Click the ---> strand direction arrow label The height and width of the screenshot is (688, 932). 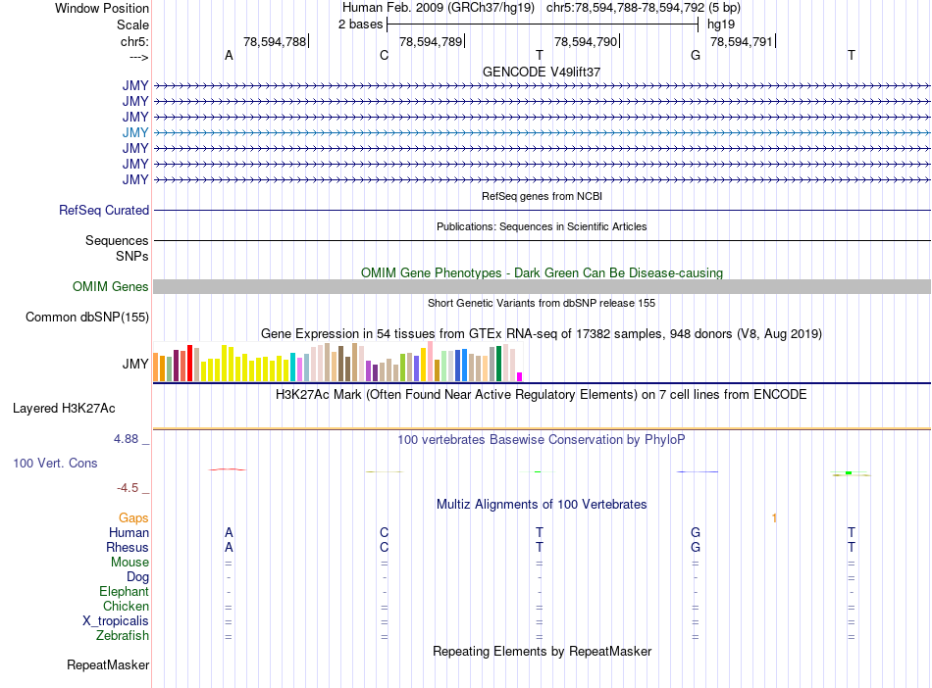tap(138, 57)
